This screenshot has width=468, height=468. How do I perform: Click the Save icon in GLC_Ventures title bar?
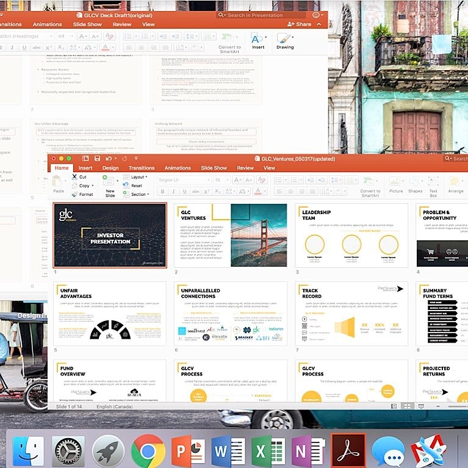click(x=97, y=159)
